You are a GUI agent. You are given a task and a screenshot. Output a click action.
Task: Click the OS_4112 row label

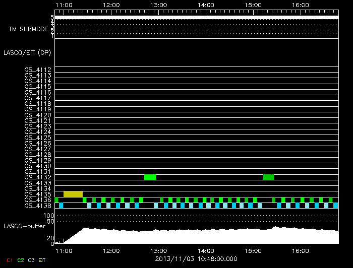pyautogui.click(x=38, y=70)
